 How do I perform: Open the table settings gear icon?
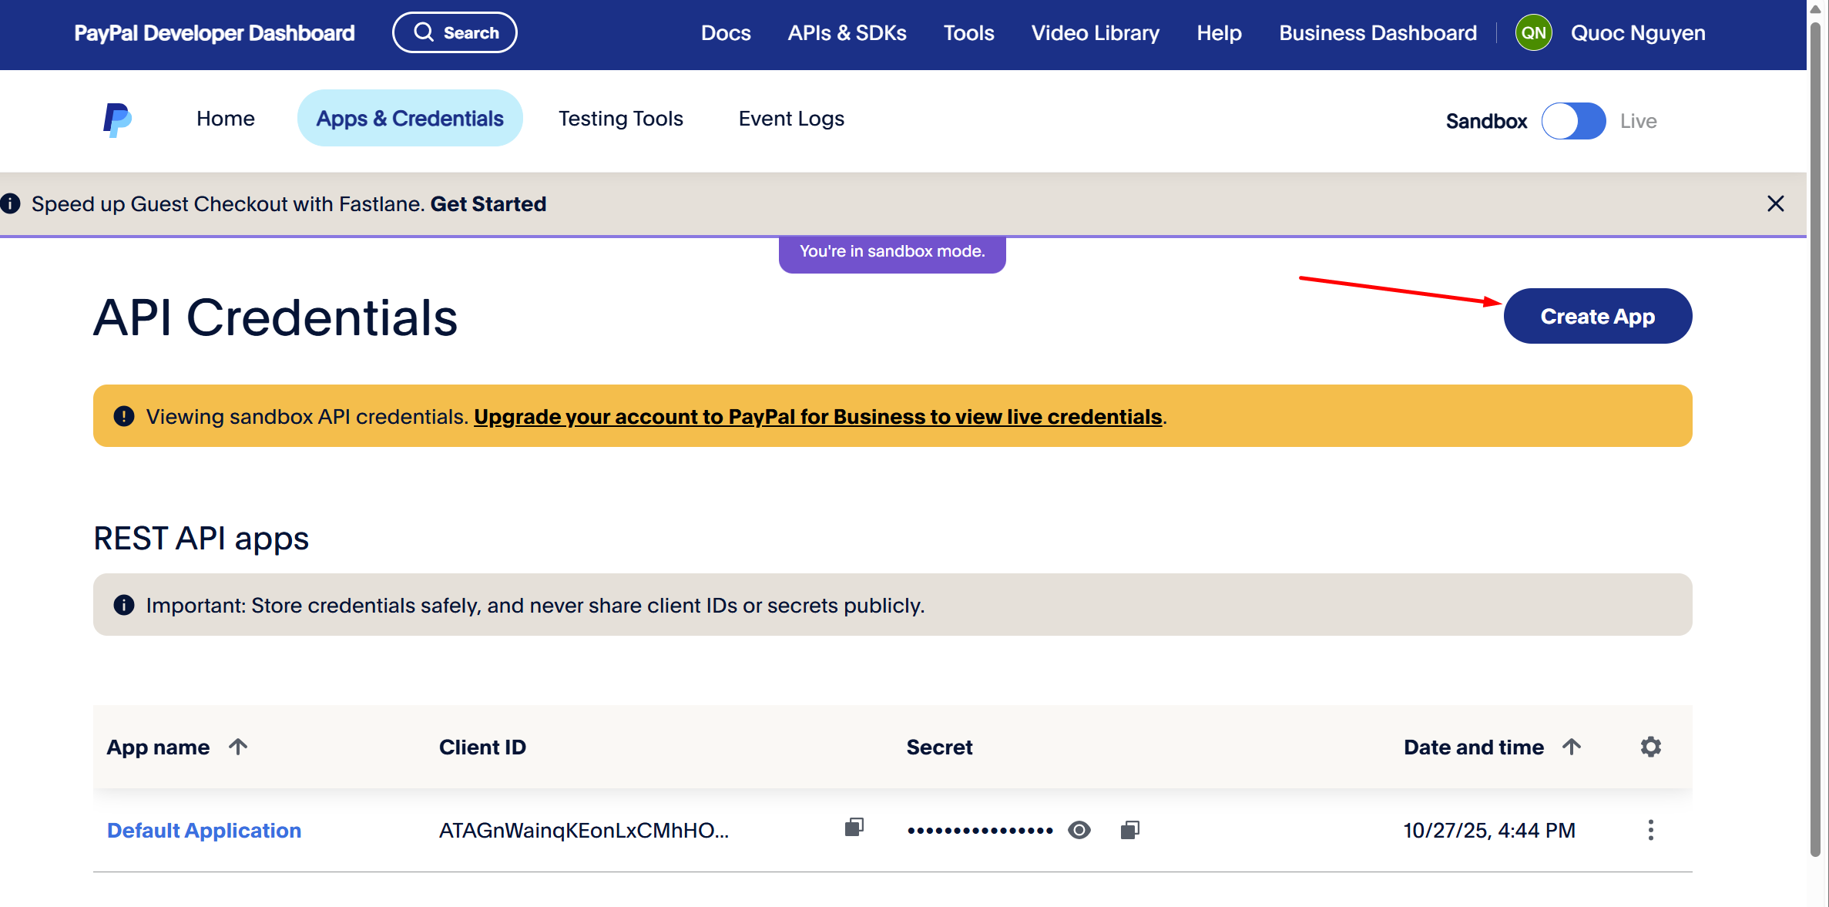(1650, 746)
